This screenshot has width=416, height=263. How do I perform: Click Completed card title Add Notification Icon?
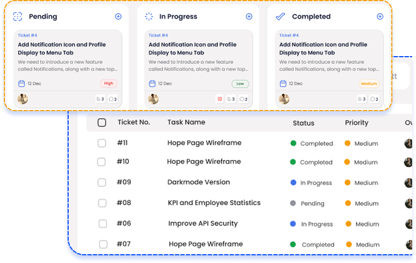(323, 48)
